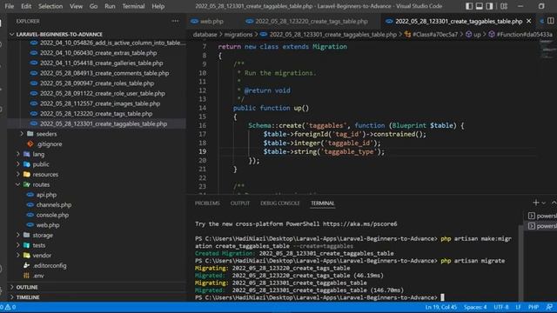Click the migrations breadcrumb segment

[238, 35]
